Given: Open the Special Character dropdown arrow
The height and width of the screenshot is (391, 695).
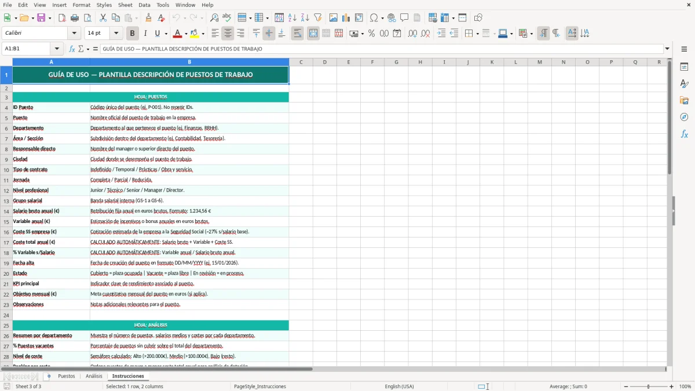Looking at the screenshot, I should pos(382,18).
